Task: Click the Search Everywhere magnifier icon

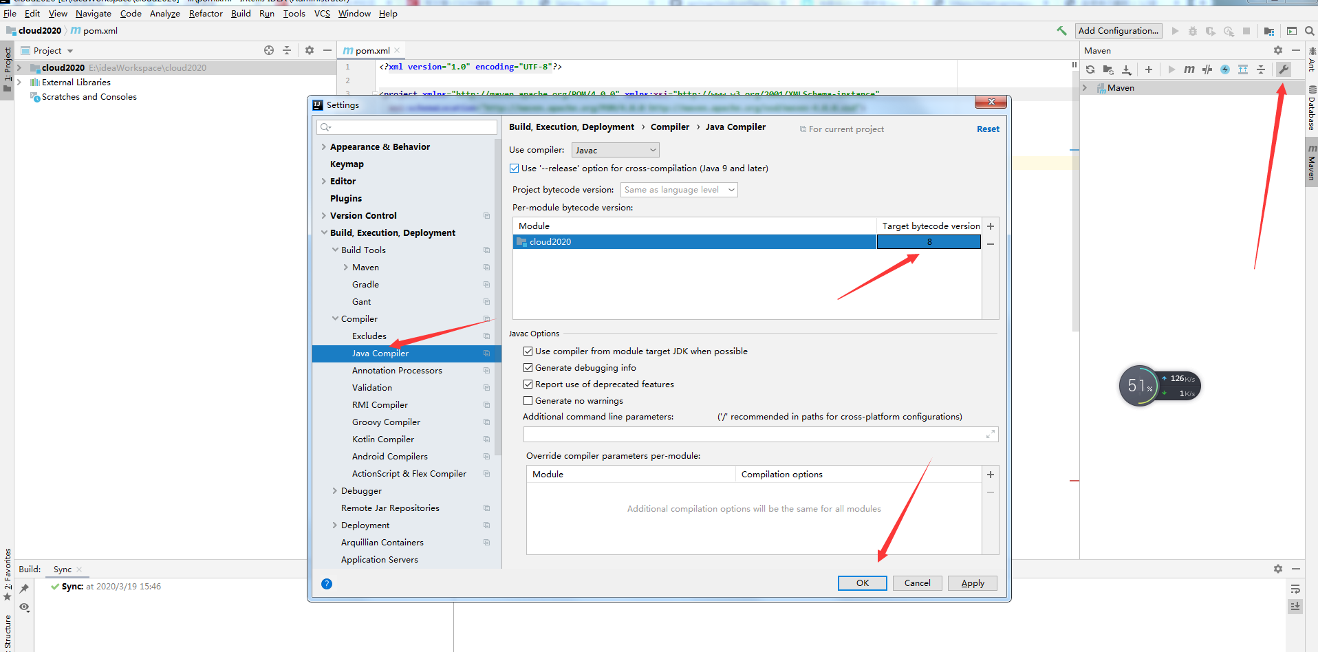Action: [x=1310, y=31]
